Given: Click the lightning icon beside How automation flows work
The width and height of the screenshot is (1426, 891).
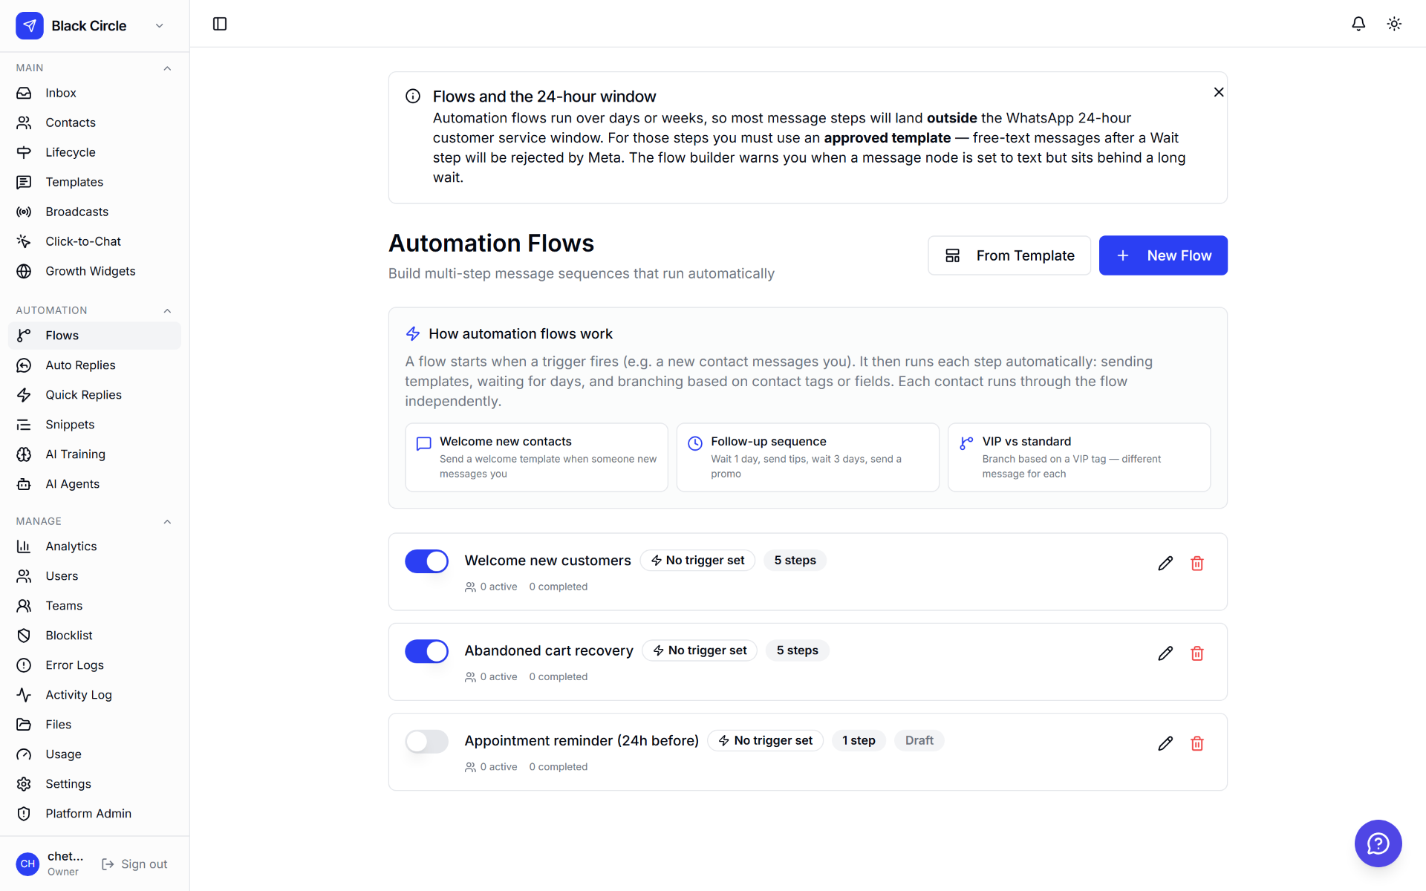Looking at the screenshot, I should coord(413,334).
